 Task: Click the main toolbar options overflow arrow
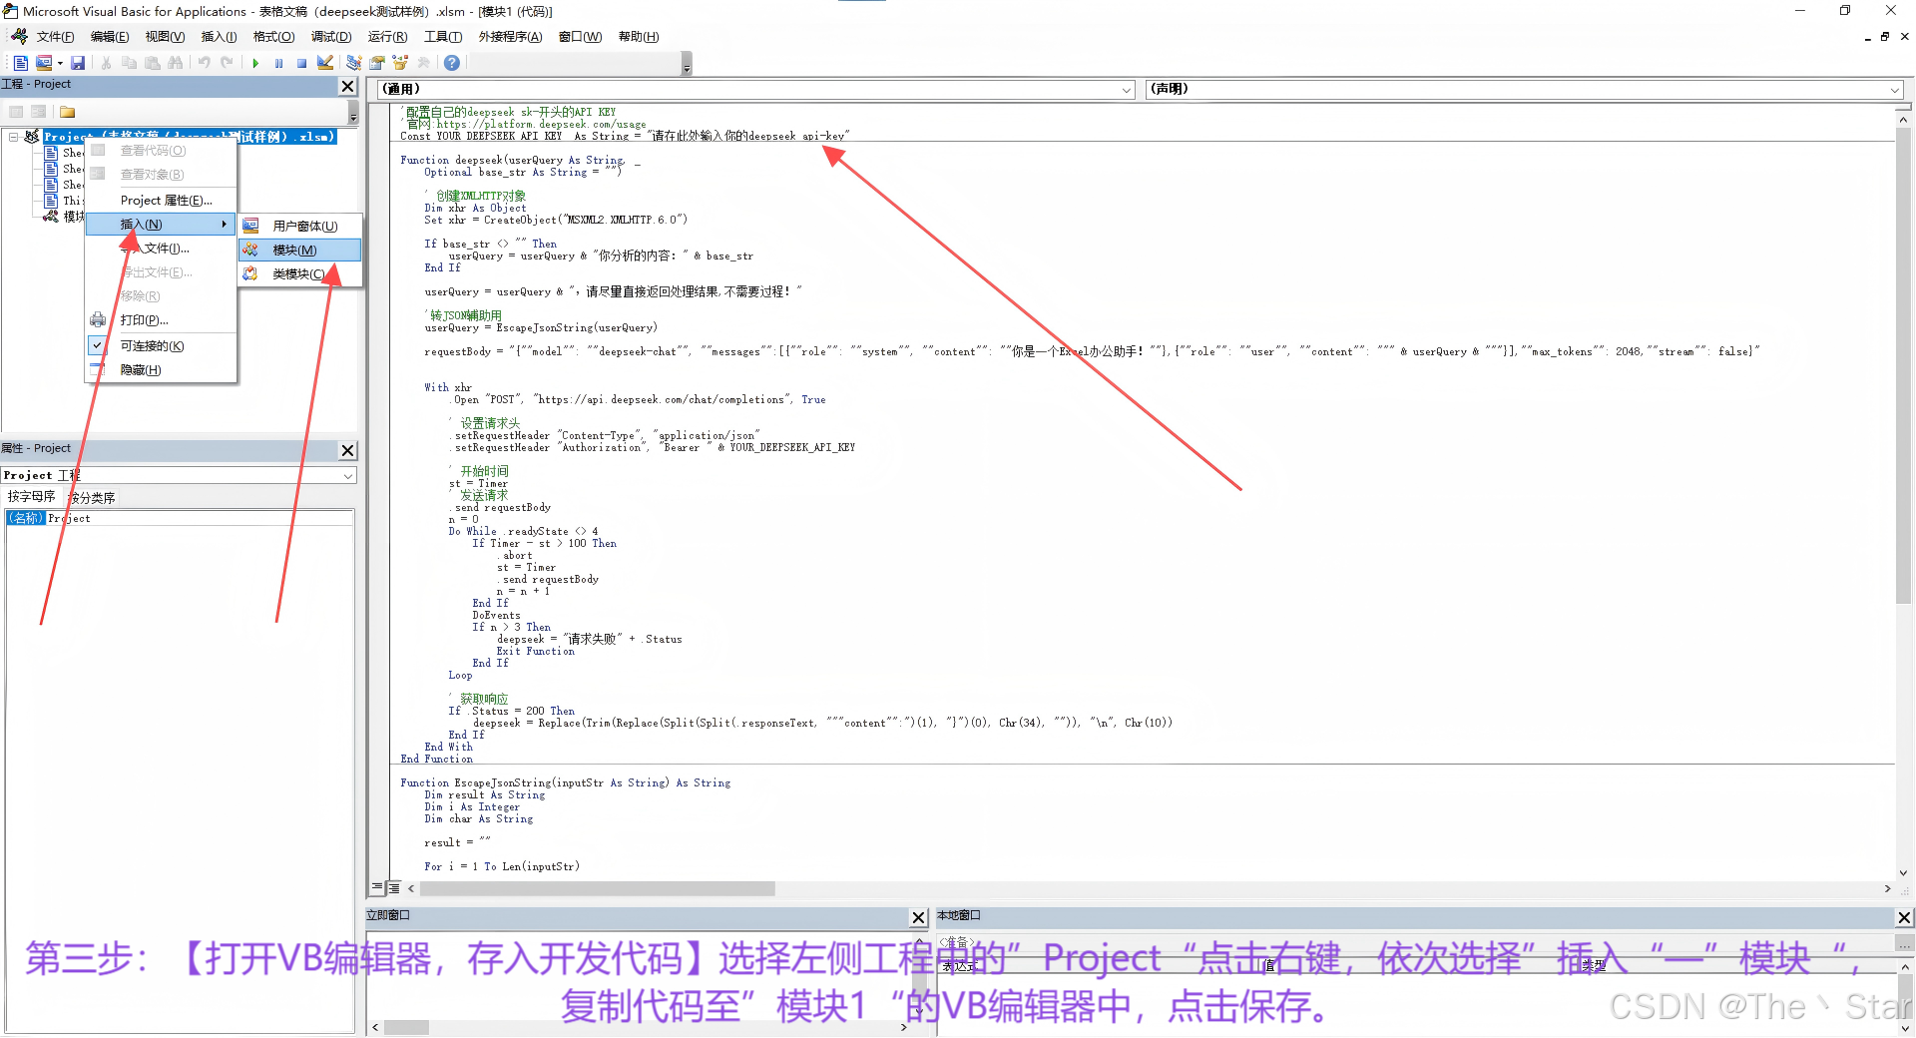coord(687,65)
